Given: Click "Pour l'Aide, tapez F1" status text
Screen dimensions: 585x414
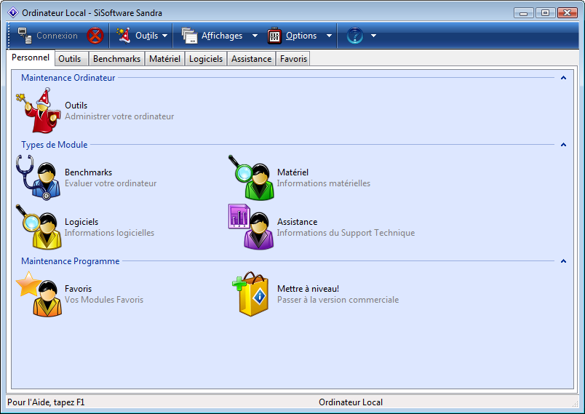Looking at the screenshot, I should click(x=46, y=402).
